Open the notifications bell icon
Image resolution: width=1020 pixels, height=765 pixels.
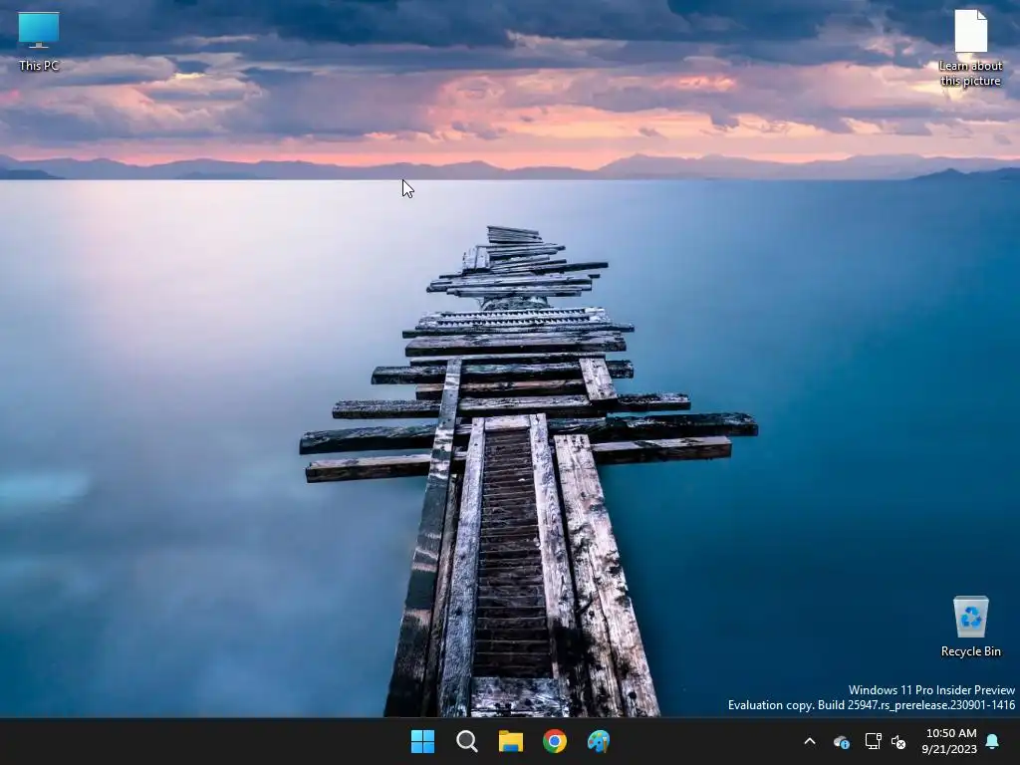tap(993, 741)
